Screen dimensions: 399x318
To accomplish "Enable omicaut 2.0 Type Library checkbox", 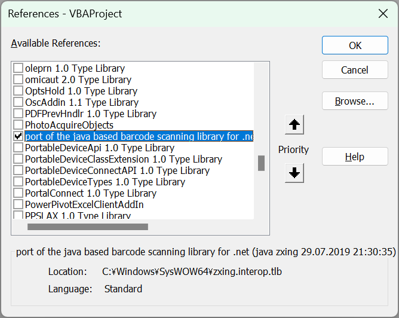I will (18, 79).
